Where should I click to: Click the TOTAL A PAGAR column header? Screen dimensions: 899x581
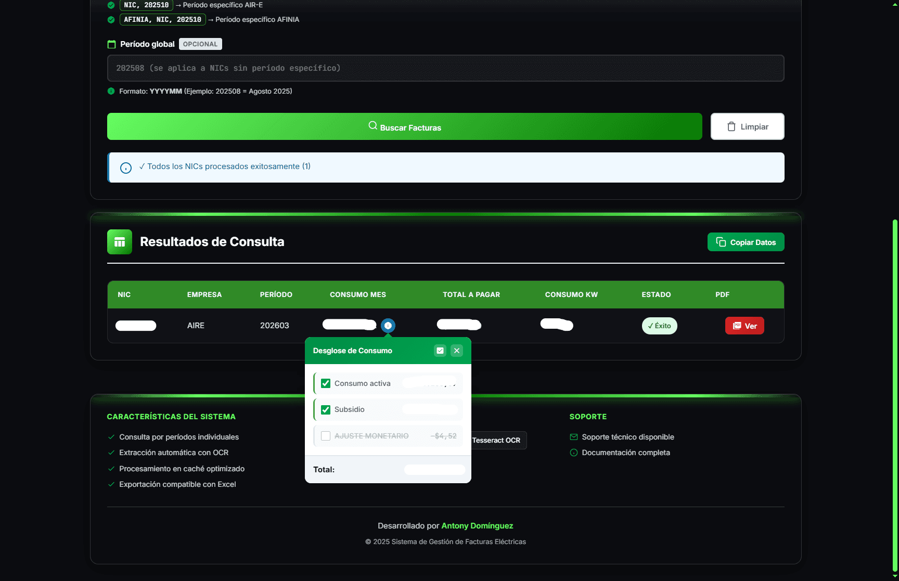[471, 294]
